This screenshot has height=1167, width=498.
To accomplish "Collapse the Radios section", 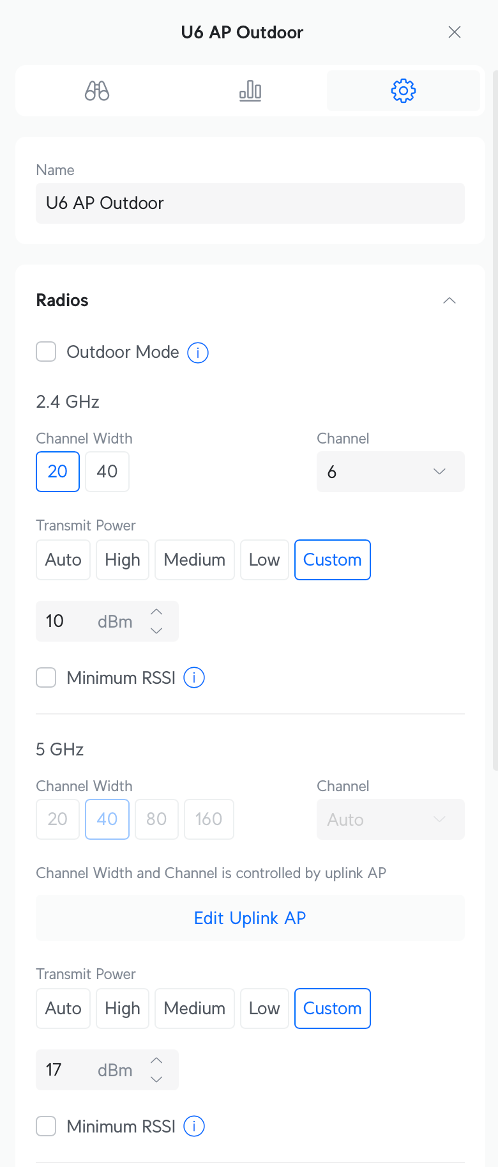I will coord(449,300).
